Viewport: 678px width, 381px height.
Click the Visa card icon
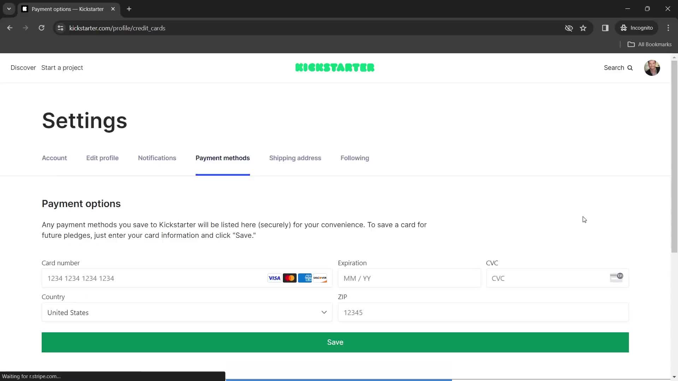(274, 278)
